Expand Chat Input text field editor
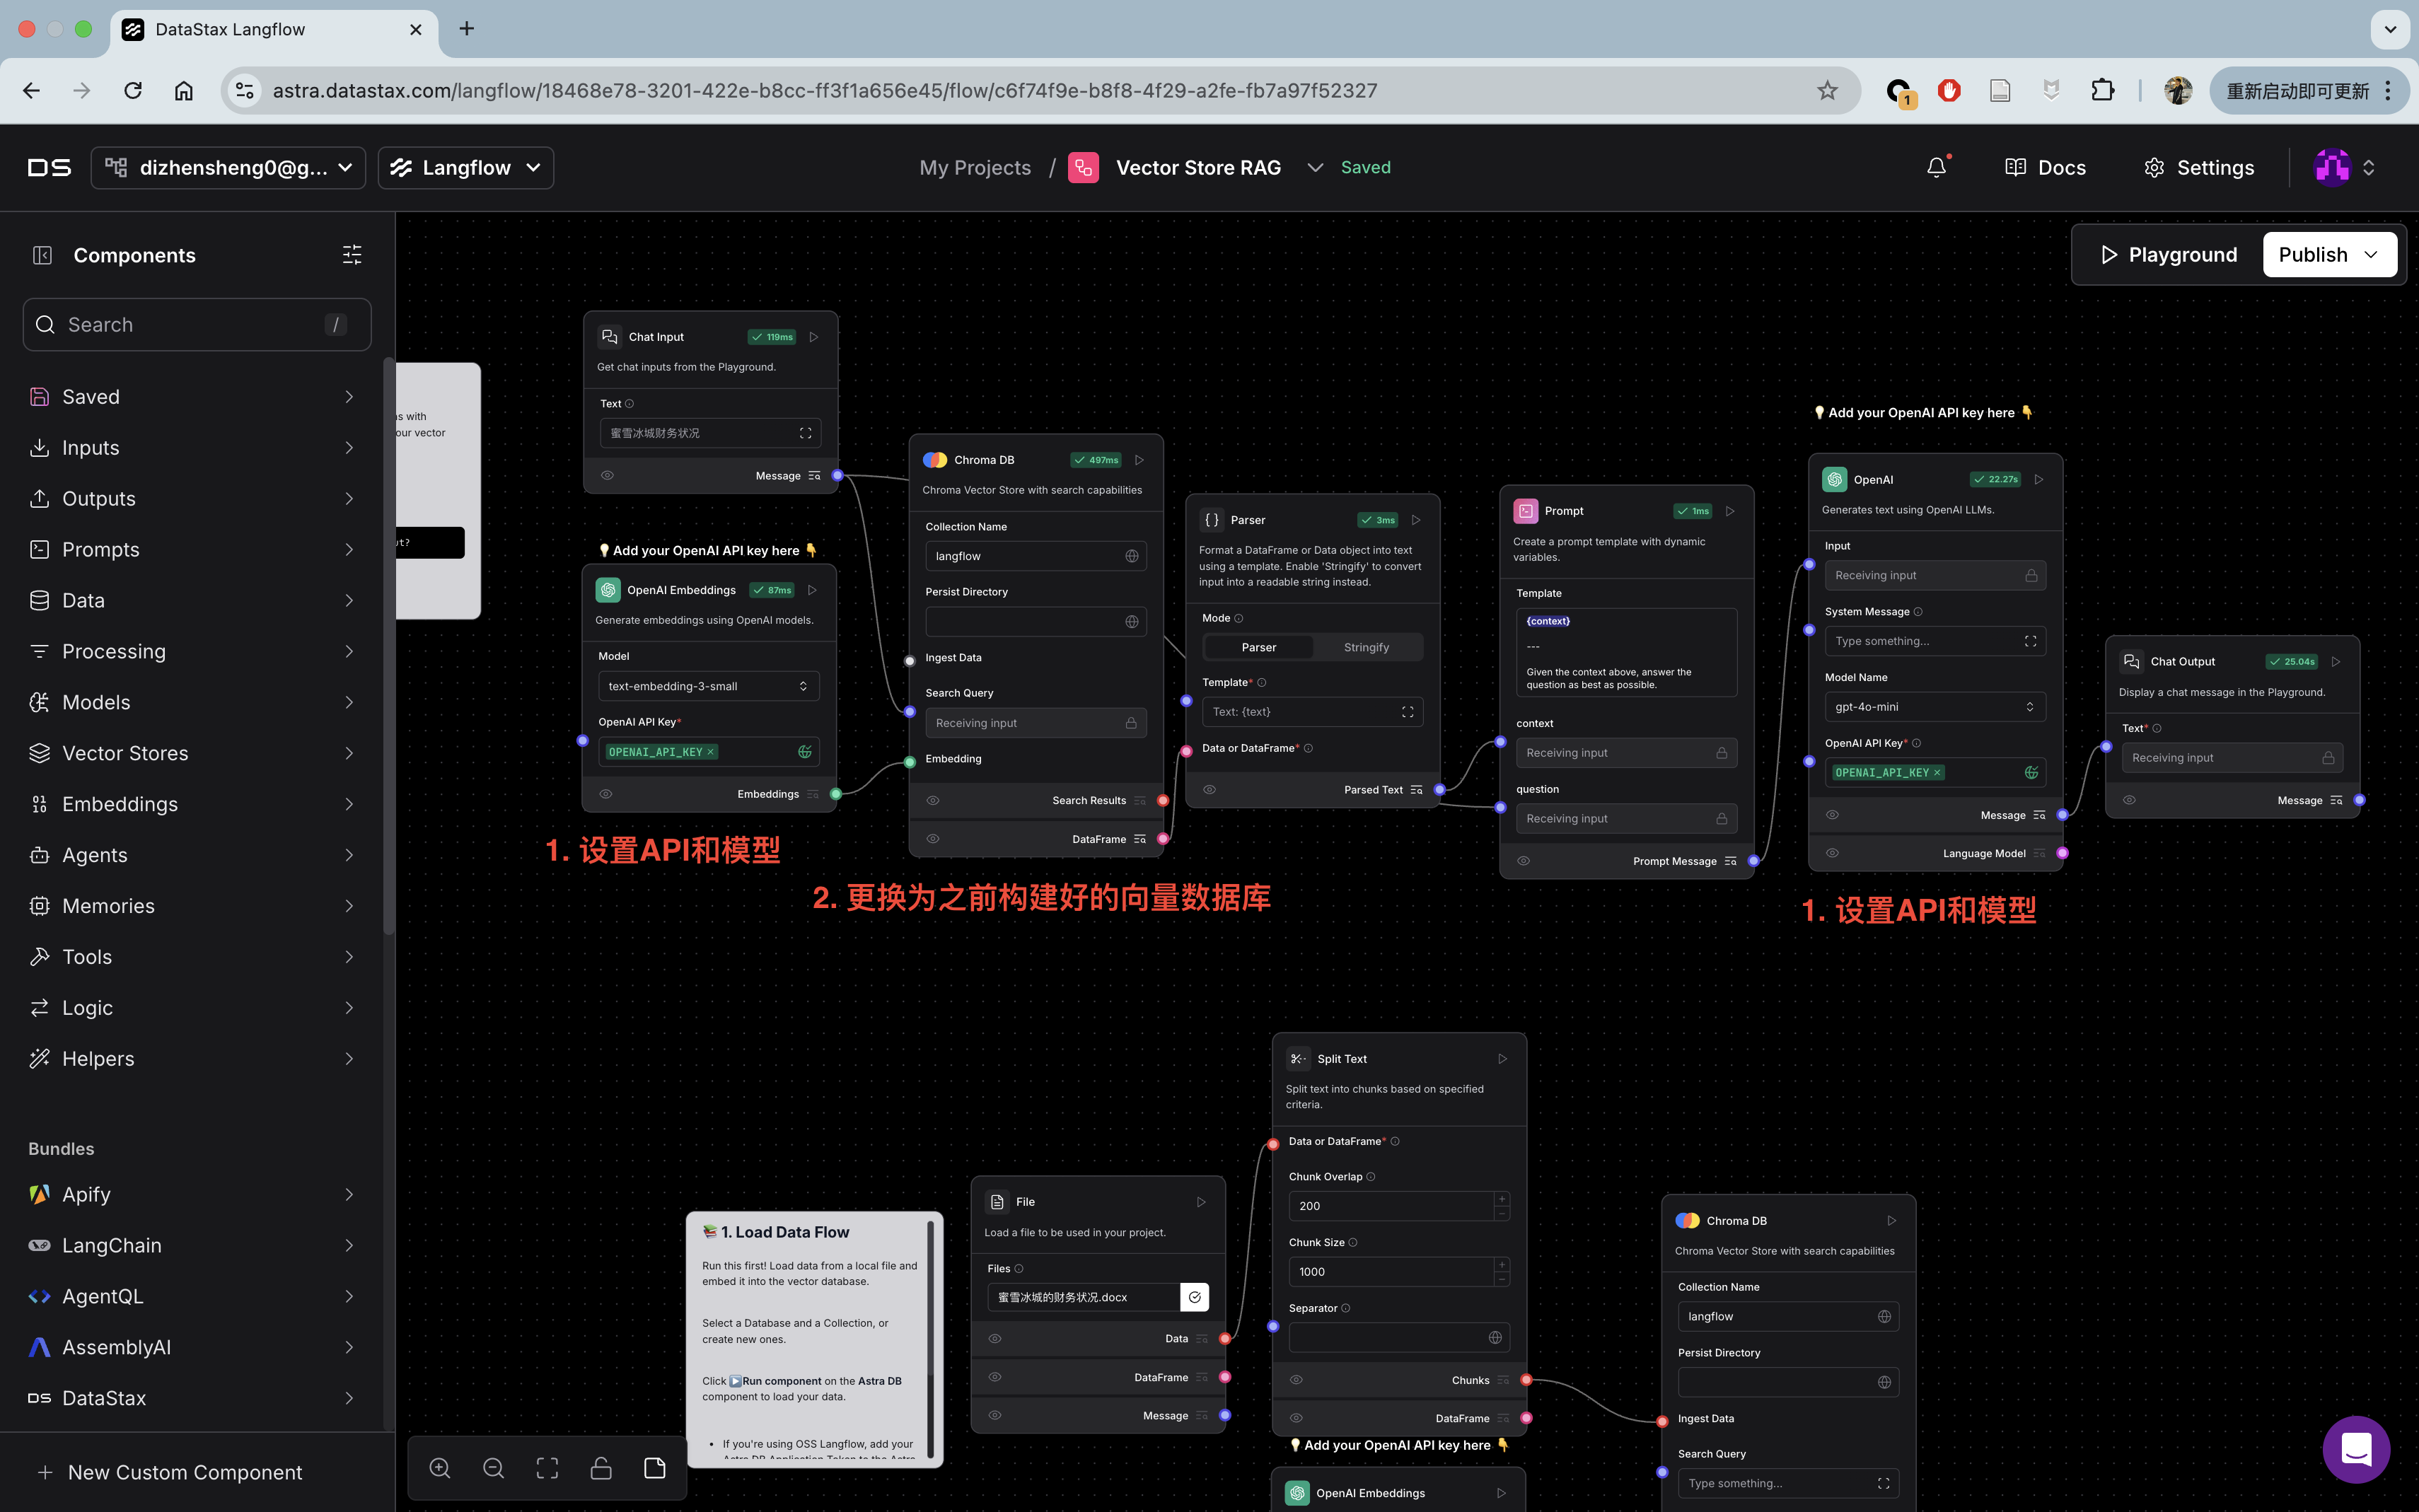 [x=805, y=433]
